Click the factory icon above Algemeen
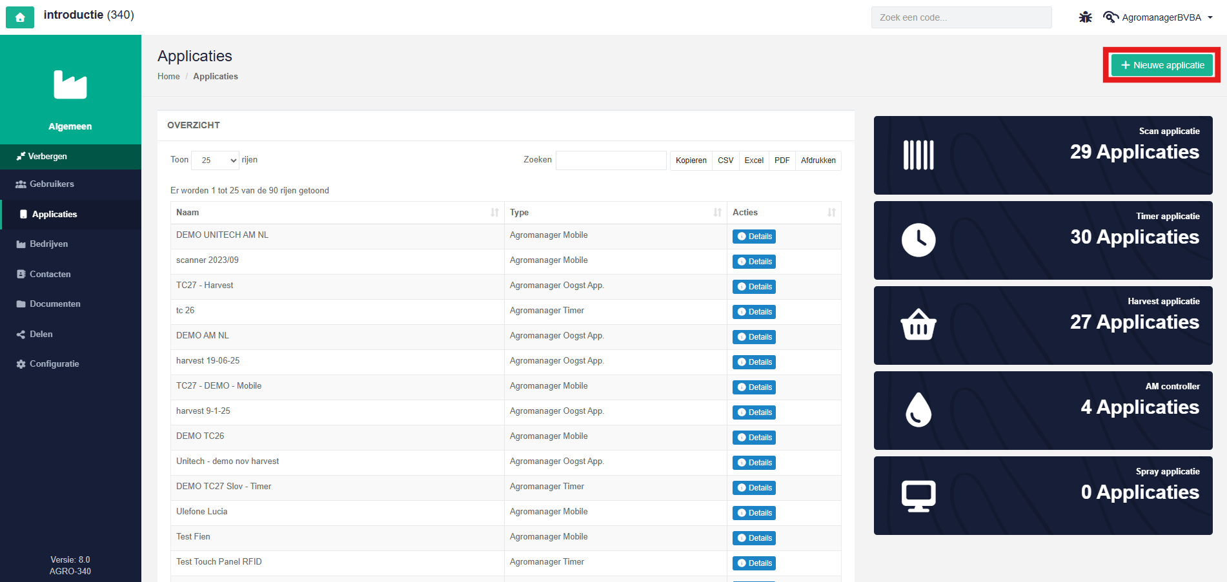The image size is (1227, 582). coord(70,84)
